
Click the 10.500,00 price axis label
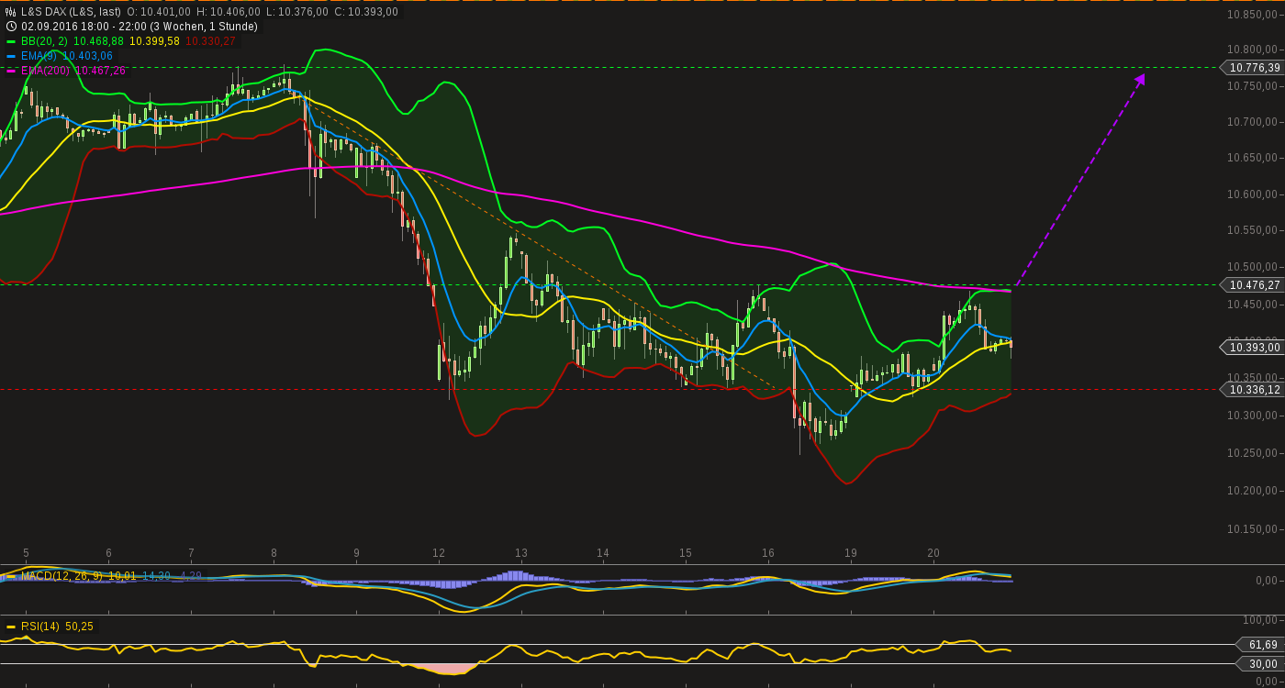[1254, 267]
